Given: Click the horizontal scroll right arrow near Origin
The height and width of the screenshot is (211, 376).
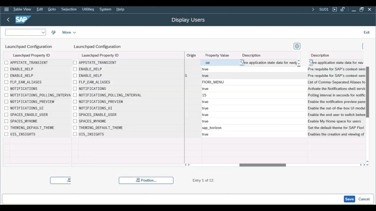Looking at the screenshot, I should (189, 165).
